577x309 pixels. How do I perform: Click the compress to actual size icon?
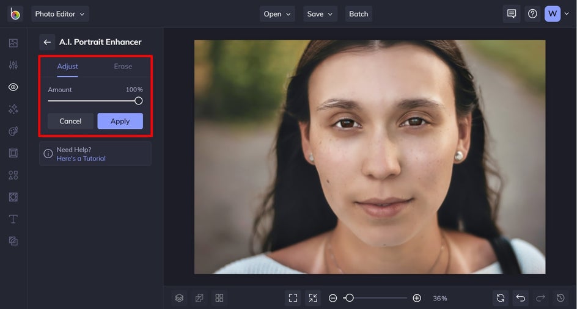(x=313, y=298)
